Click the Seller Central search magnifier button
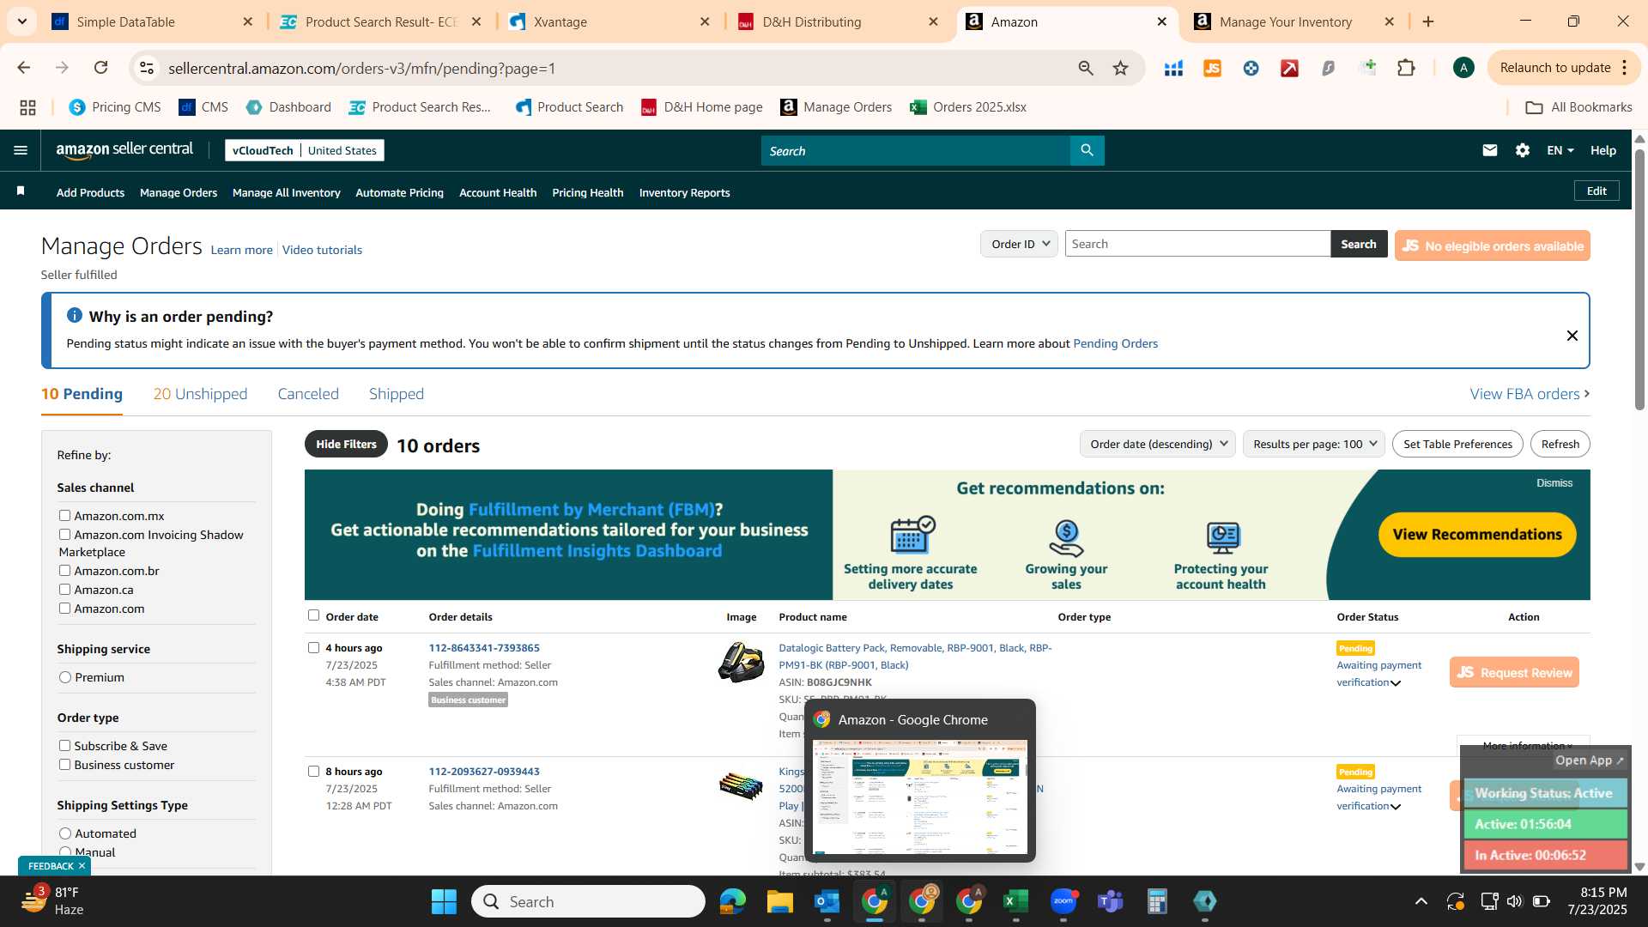Image resolution: width=1648 pixels, height=927 pixels. pyautogui.click(x=1087, y=150)
